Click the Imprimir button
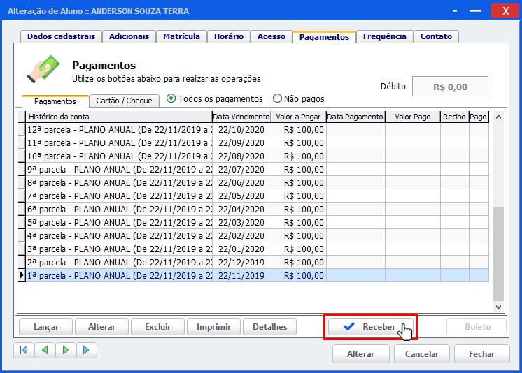522x373 pixels. click(213, 327)
